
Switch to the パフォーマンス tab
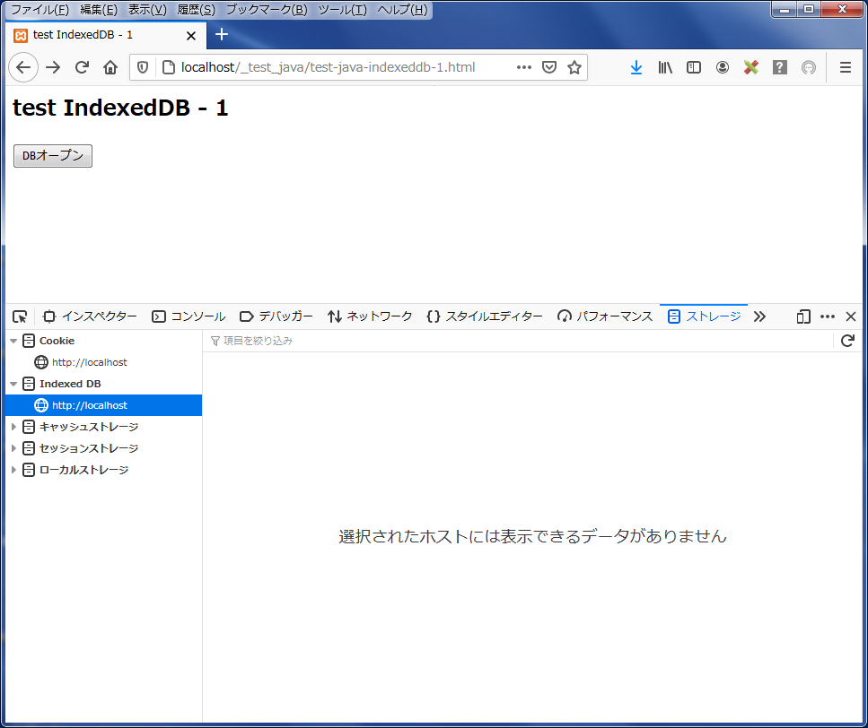coord(605,316)
